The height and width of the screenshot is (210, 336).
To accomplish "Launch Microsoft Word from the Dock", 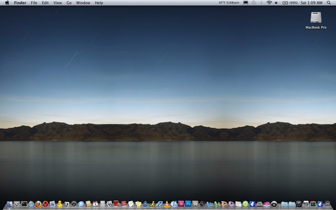I will pyautogui.click(x=209, y=204).
